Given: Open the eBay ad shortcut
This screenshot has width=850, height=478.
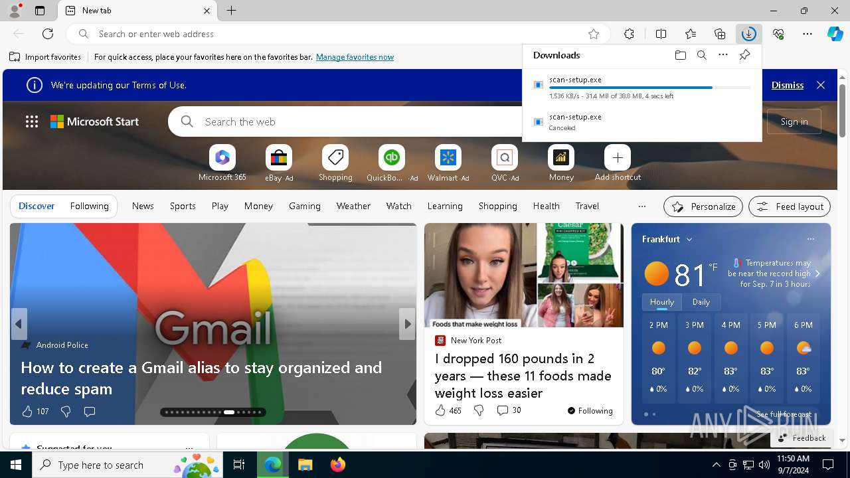Looking at the screenshot, I should (x=279, y=163).
